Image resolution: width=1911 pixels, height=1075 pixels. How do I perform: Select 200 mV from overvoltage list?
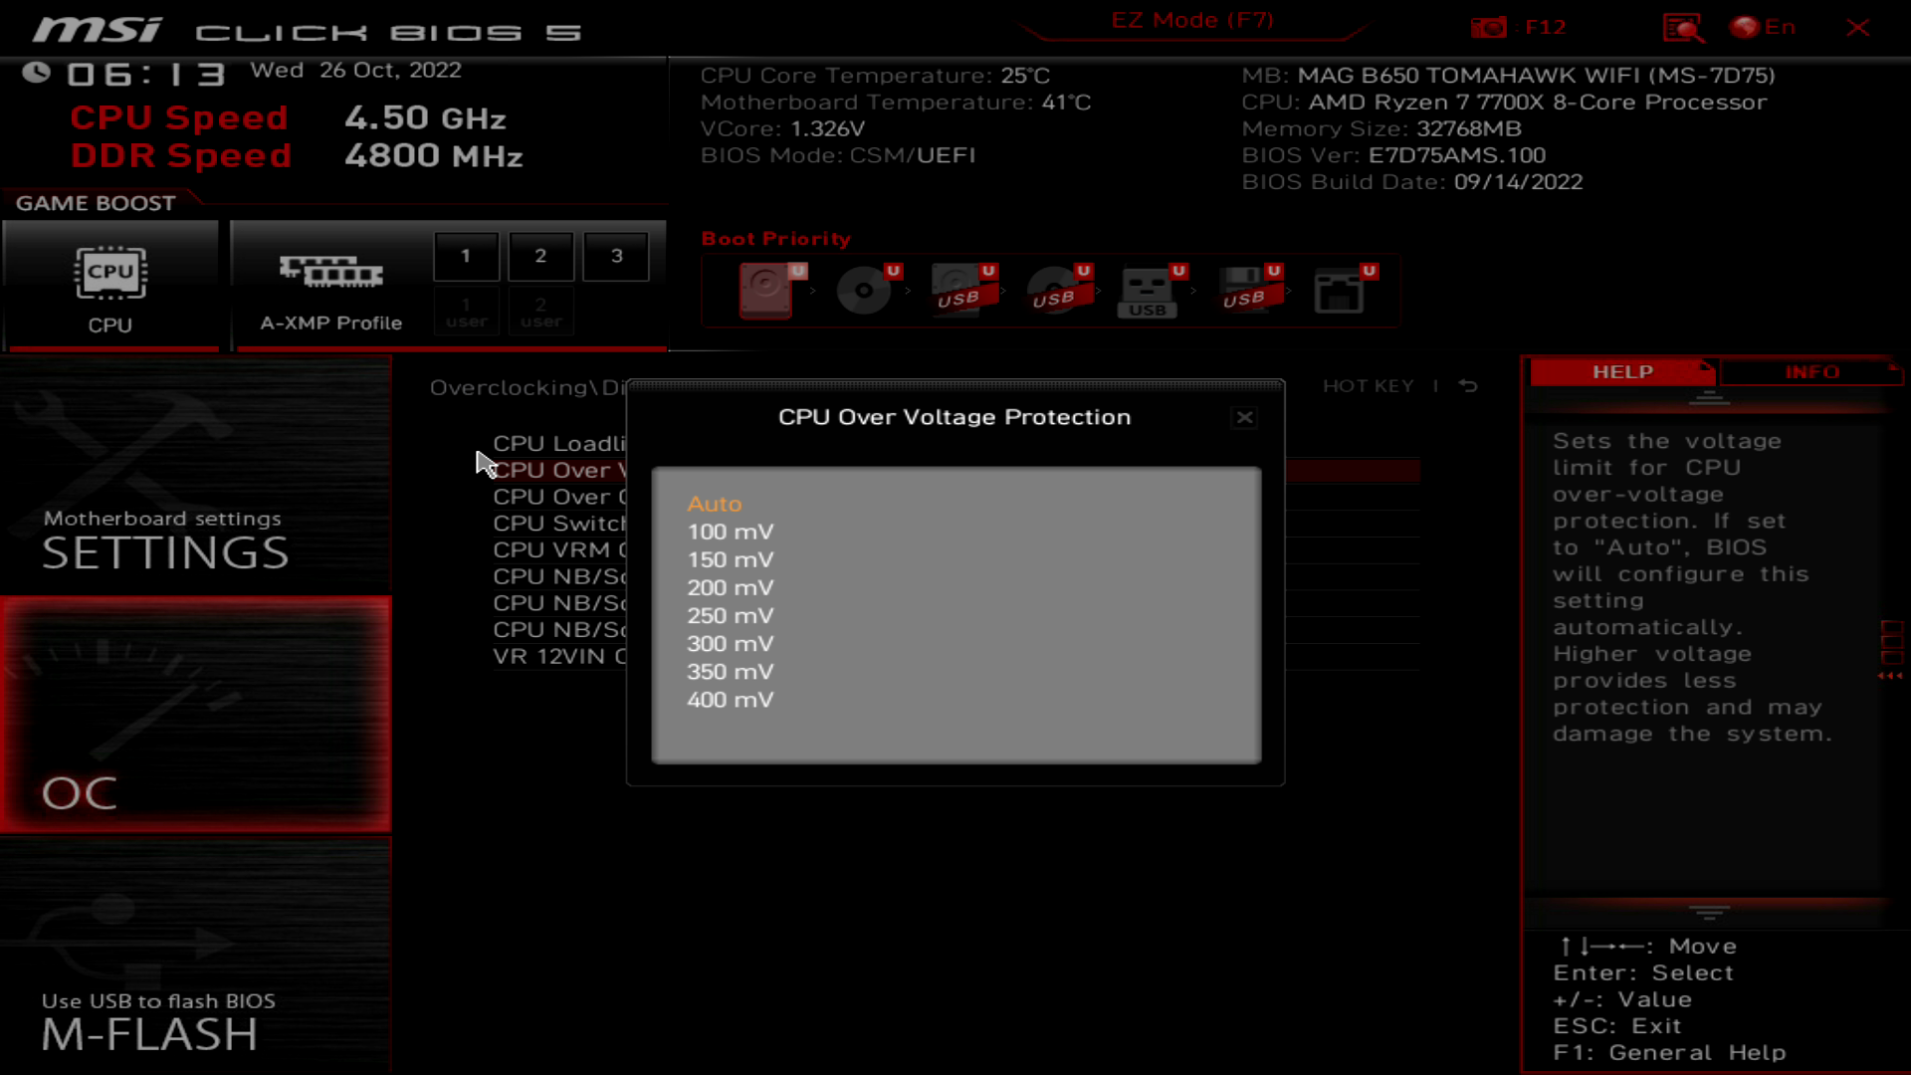(x=732, y=586)
